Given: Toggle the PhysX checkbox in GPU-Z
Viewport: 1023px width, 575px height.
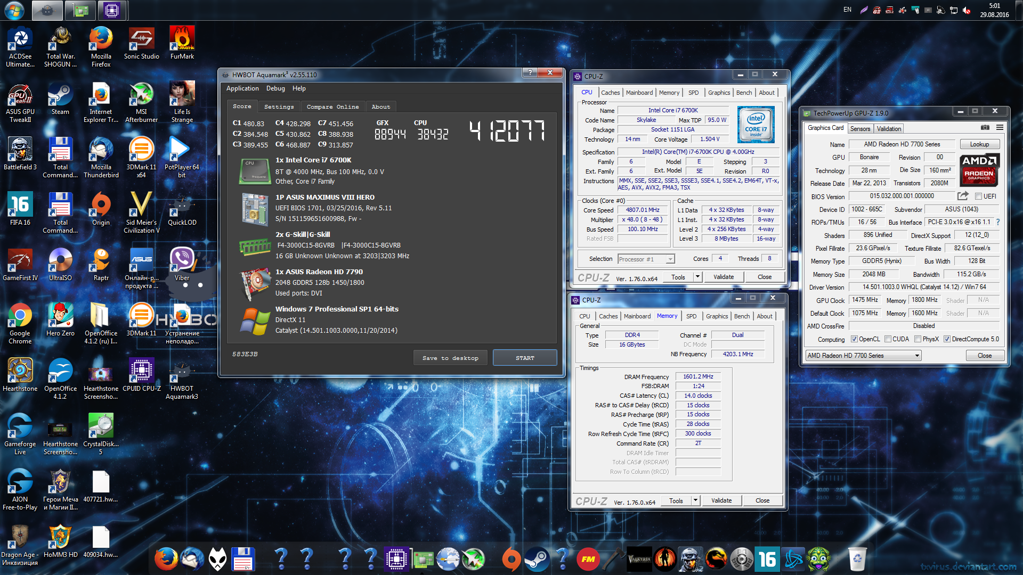Looking at the screenshot, I should coord(918,339).
